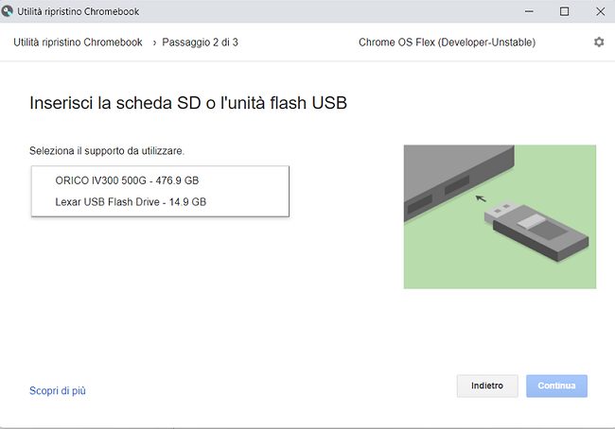
Task: Click the USB drive illustration
Action: 500,217
